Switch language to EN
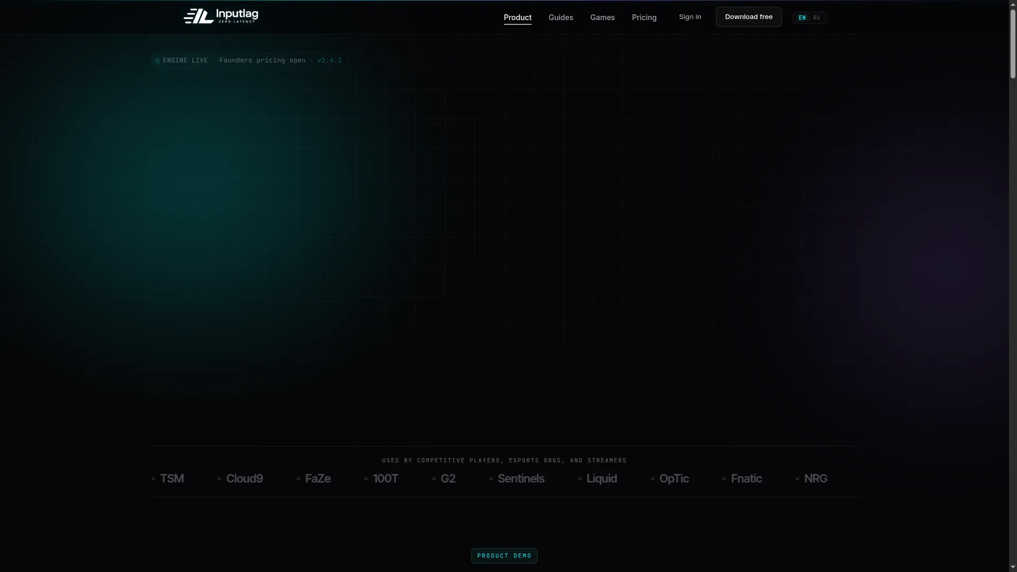The height and width of the screenshot is (572, 1017). tap(802, 17)
